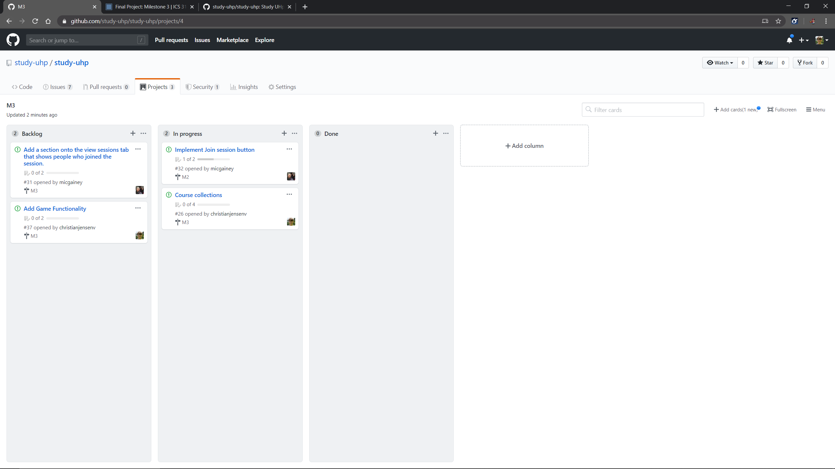The height and width of the screenshot is (469, 835).
Task: Click the Watch icon button
Action: [x=718, y=62]
